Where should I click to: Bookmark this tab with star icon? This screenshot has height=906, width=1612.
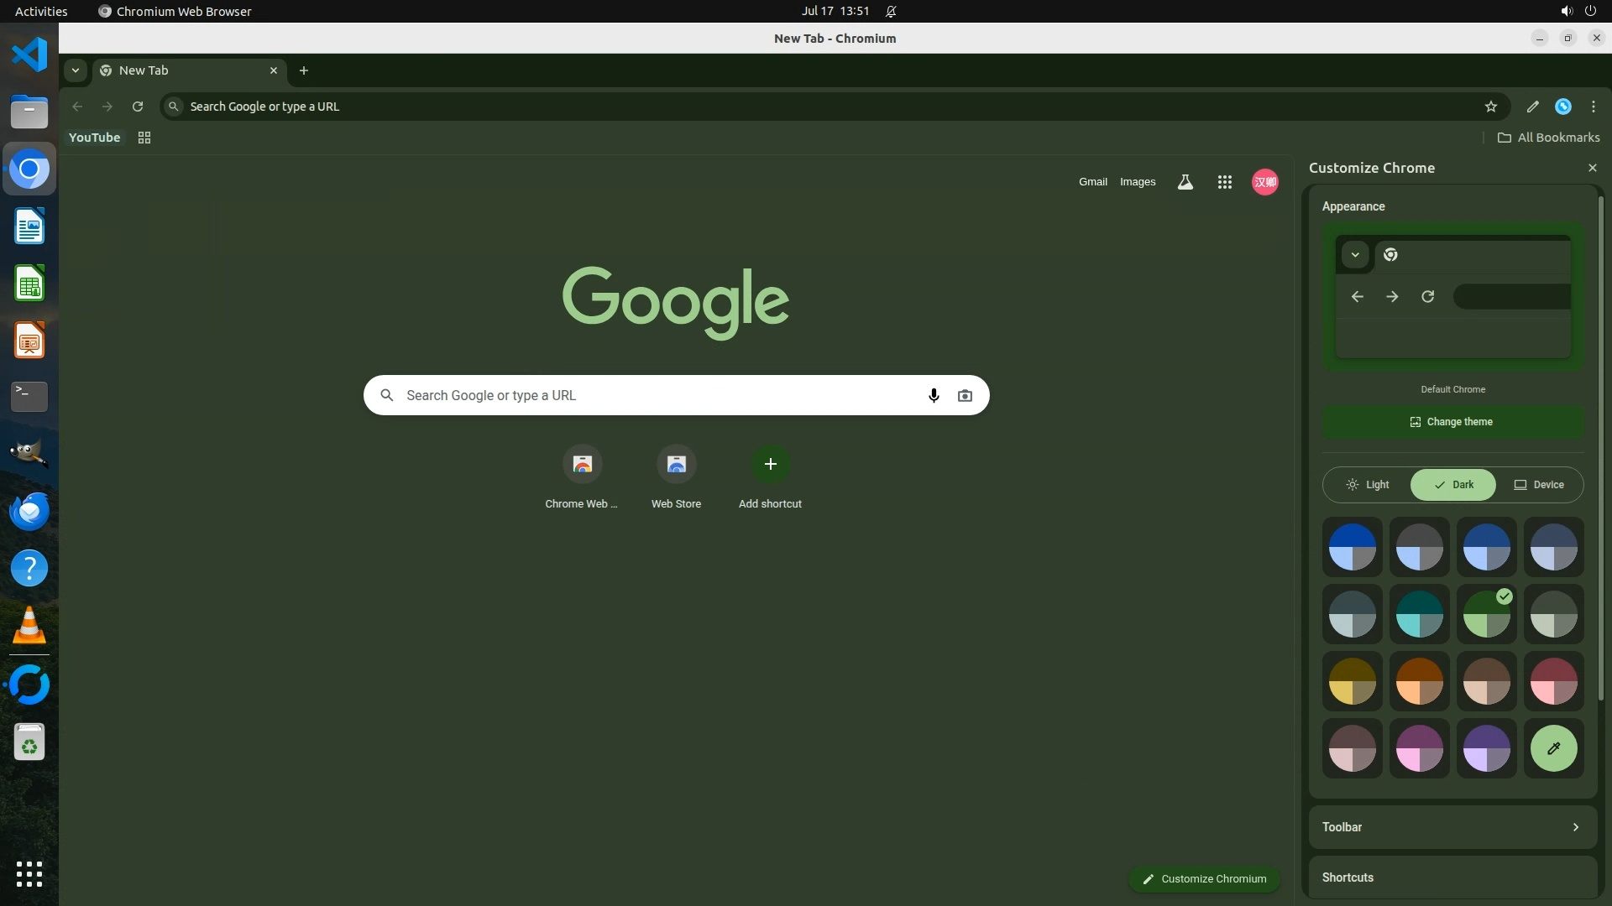pyautogui.click(x=1490, y=107)
